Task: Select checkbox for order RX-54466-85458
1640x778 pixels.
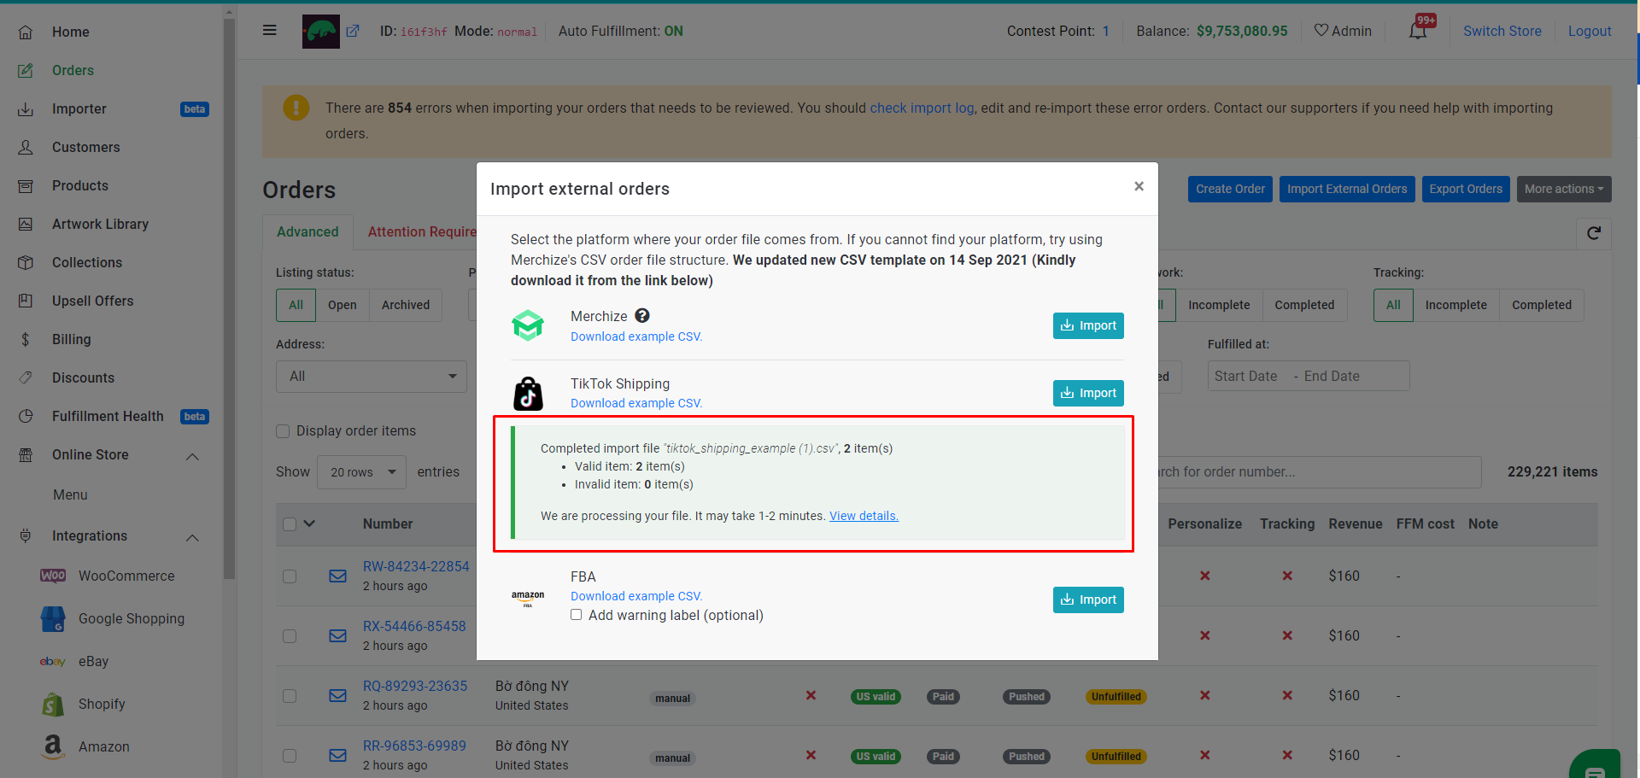Action: point(290,636)
